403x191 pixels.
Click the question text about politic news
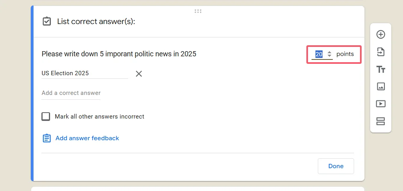pyautogui.click(x=119, y=54)
